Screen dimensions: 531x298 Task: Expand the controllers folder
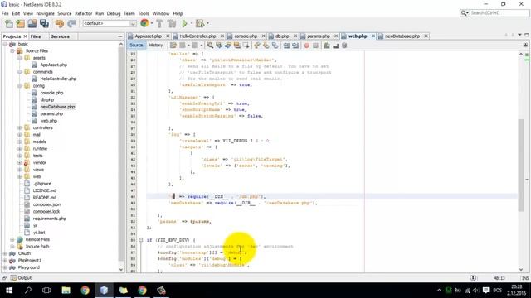click(x=20, y=127)
